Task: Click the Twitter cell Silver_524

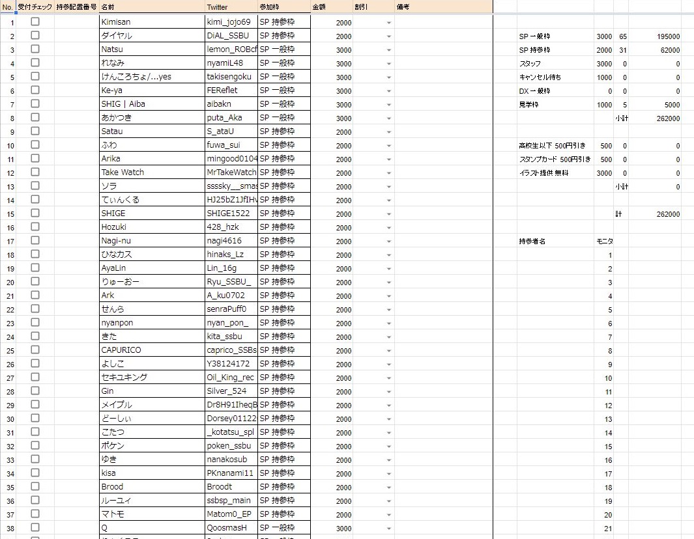Action: pyautogui.click(x=231, y=391)
